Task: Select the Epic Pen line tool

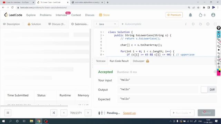Action: [x=219, y=43]
